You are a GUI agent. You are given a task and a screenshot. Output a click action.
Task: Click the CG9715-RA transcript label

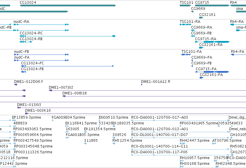click(206, 39)
